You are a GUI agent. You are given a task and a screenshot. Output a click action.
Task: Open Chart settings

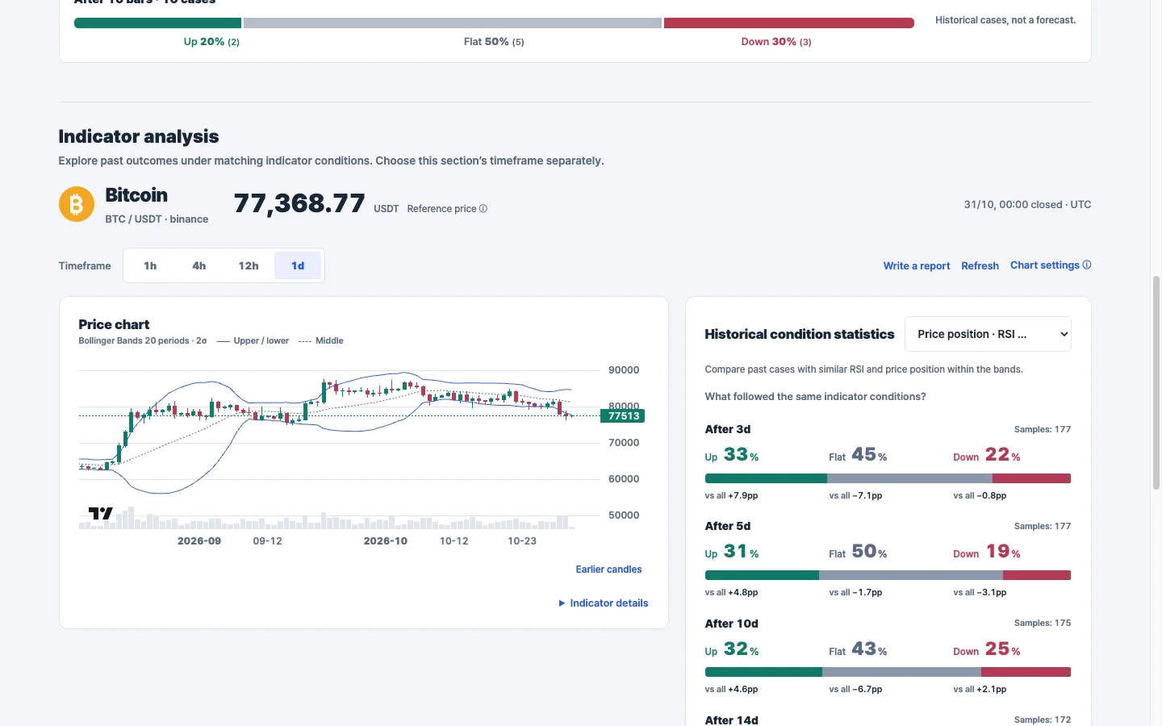pyautogui.click(x=1045, y=265)
